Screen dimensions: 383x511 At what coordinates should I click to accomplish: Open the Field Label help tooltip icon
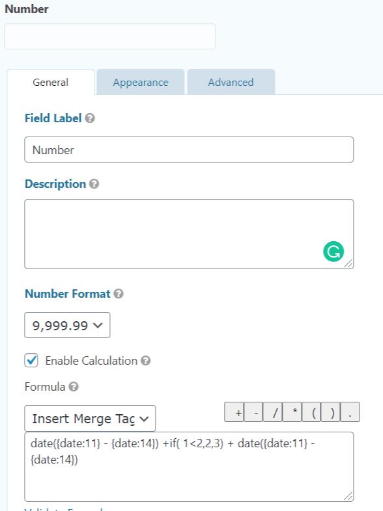point(90,118)
